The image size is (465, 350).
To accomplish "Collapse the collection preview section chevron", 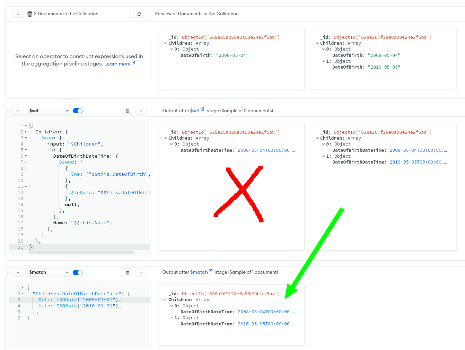I will tap(18, 14).
